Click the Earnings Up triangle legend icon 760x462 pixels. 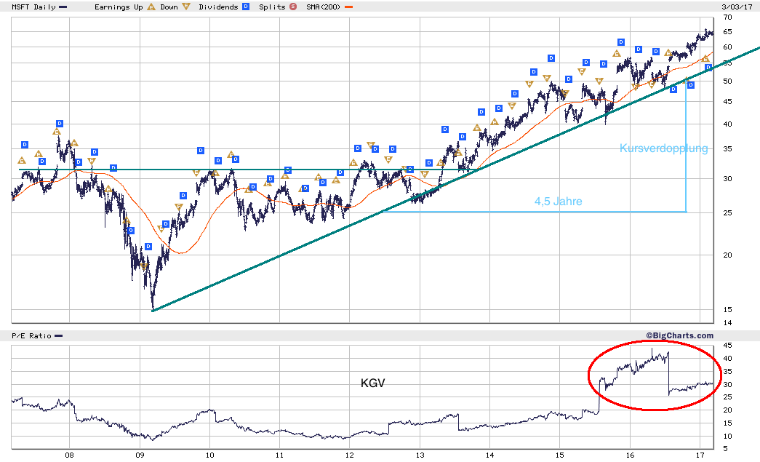[x=151, y=7]
